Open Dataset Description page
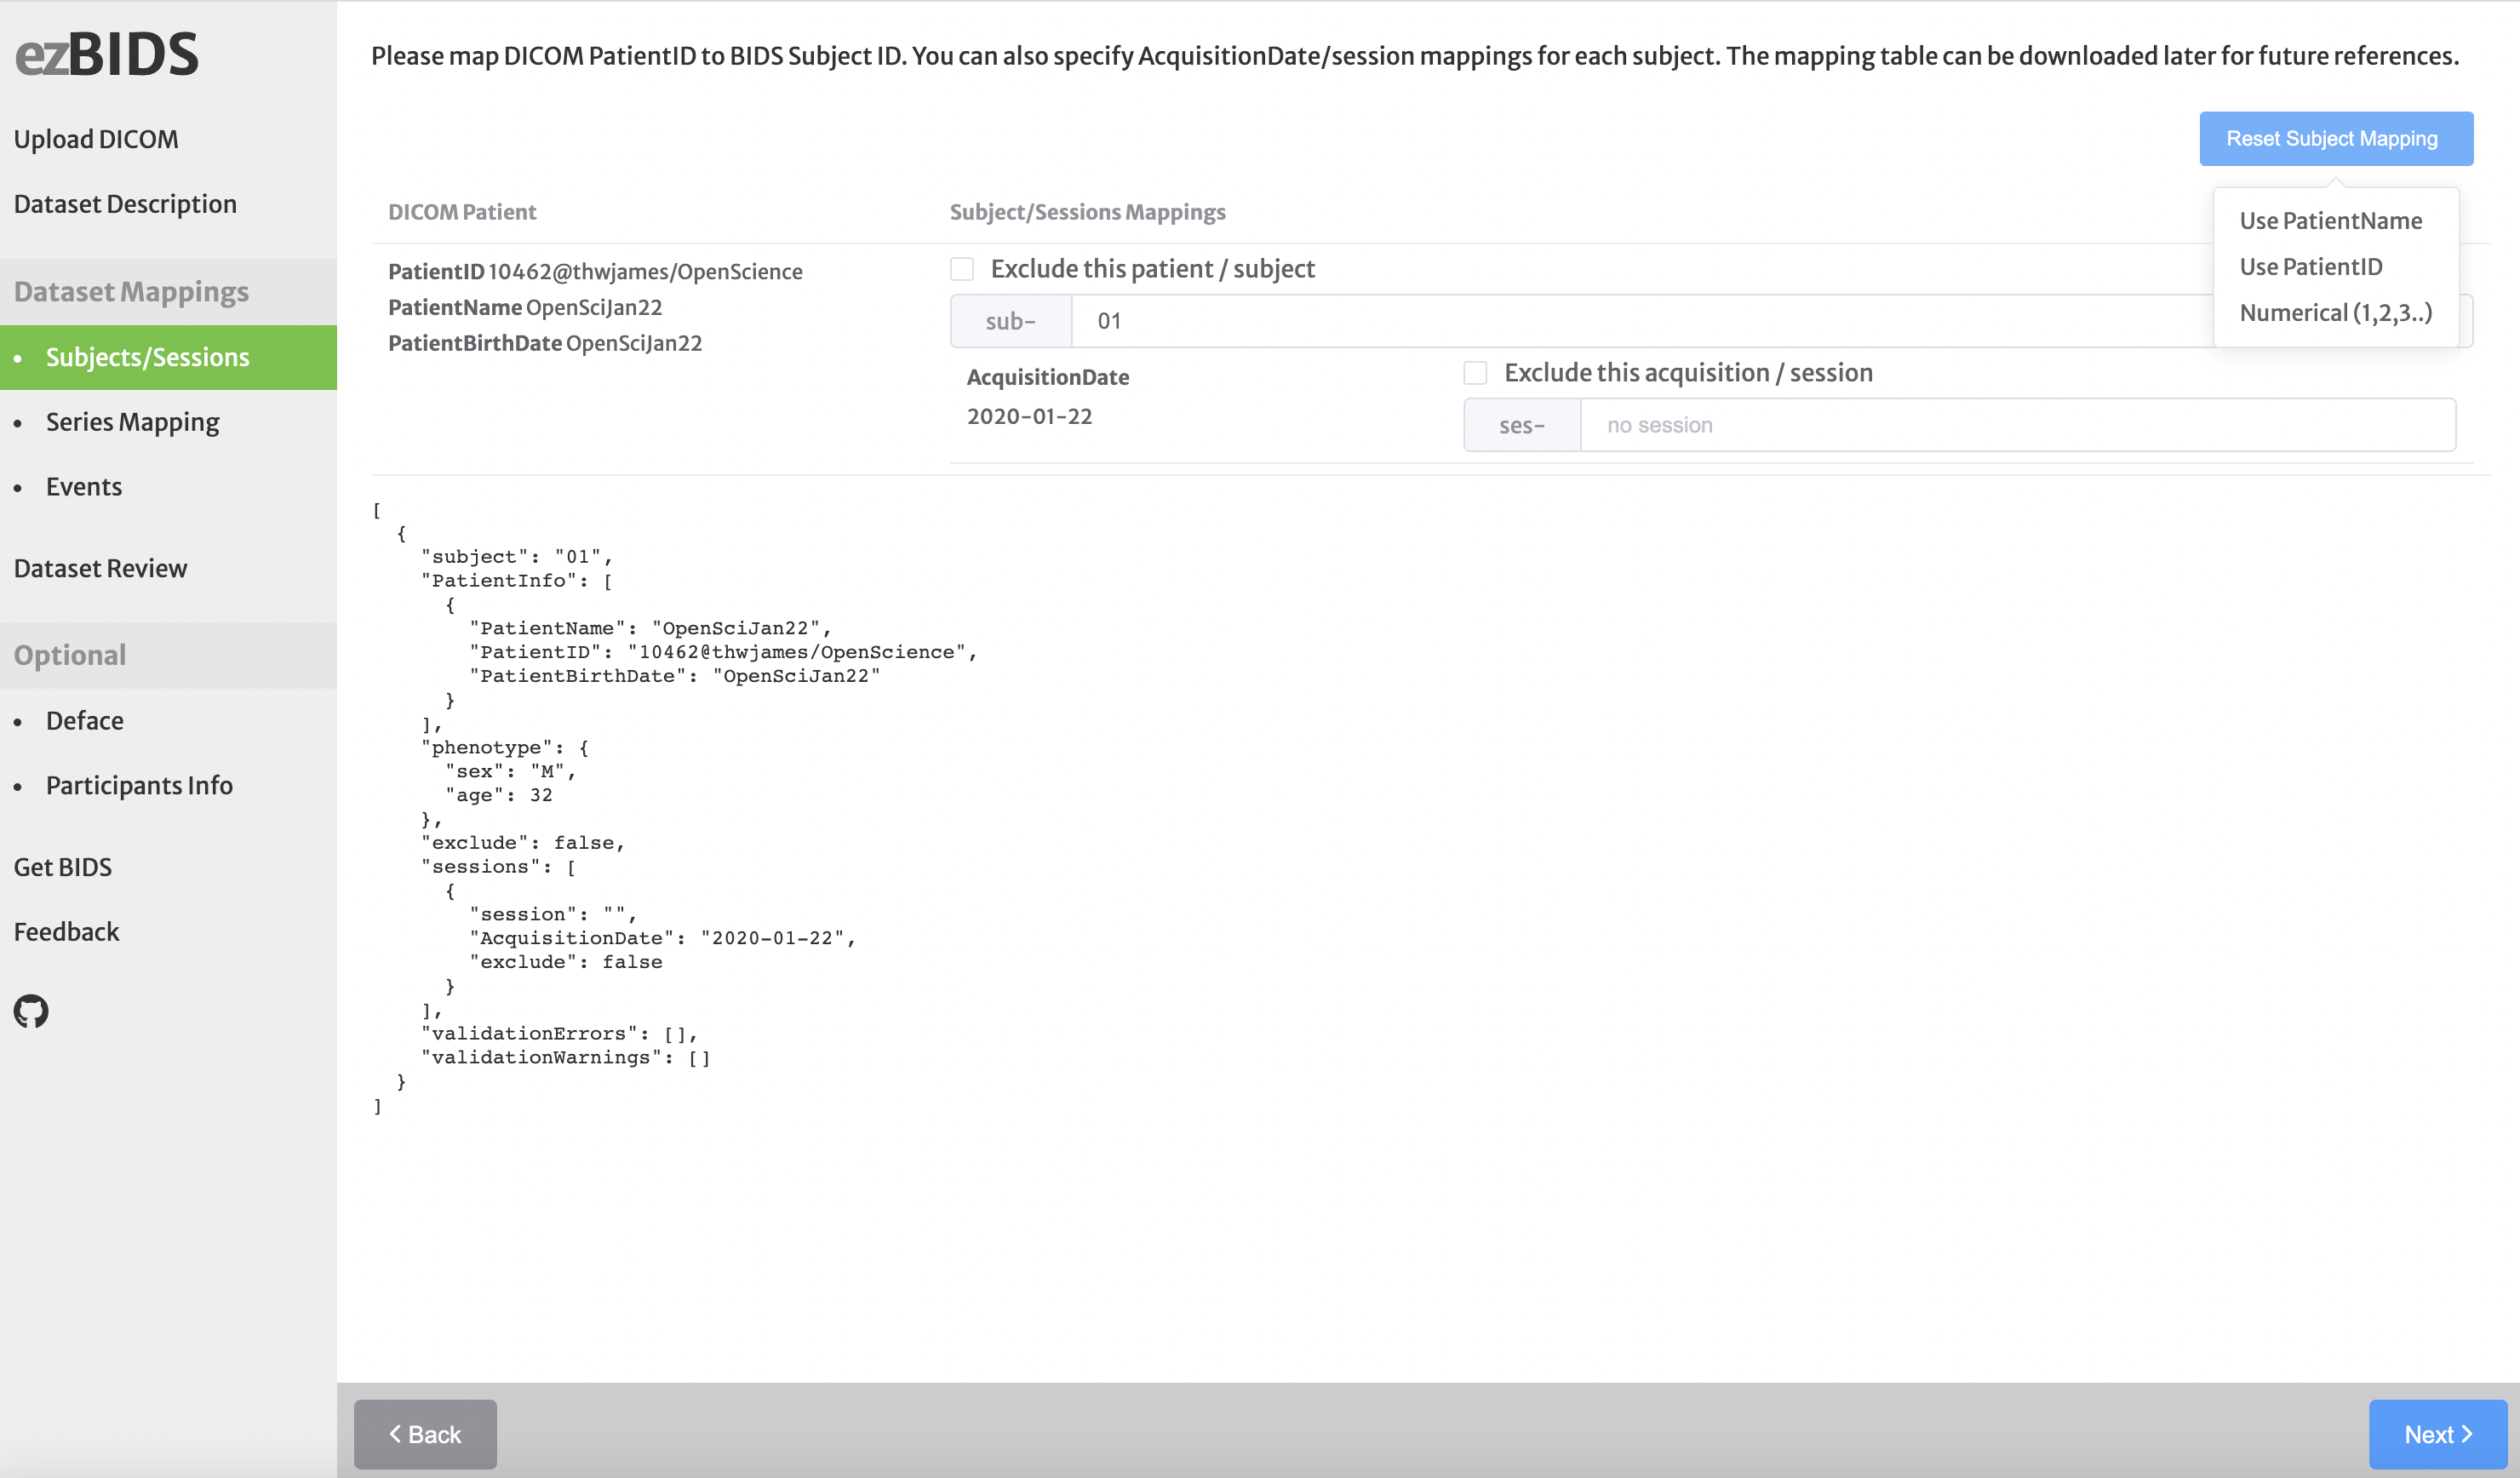 [125, 204]
